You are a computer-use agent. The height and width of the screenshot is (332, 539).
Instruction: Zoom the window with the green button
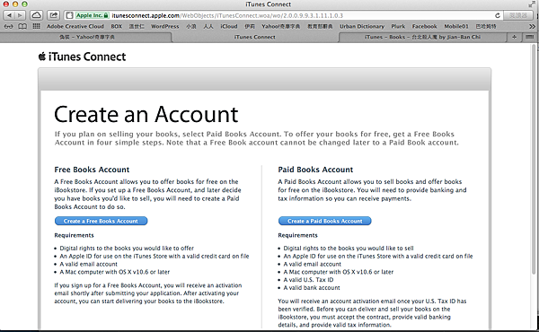click(24, 4)
